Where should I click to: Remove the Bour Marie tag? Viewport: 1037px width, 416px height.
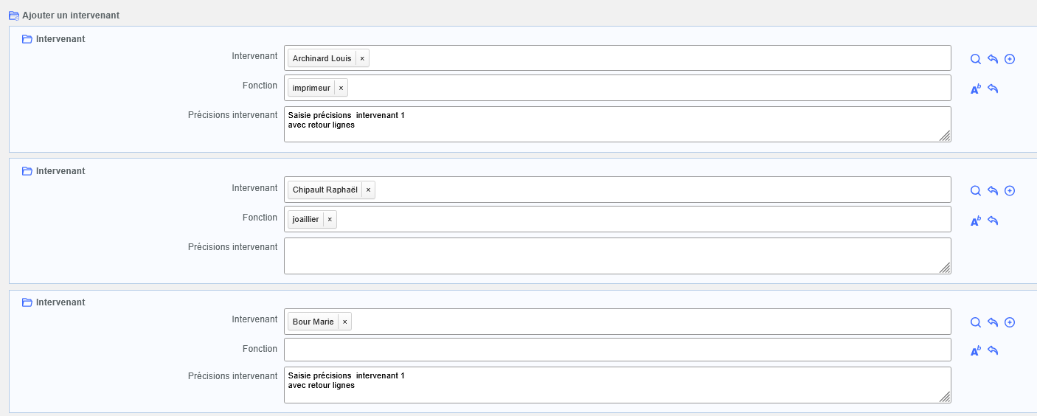coord(344,322)
